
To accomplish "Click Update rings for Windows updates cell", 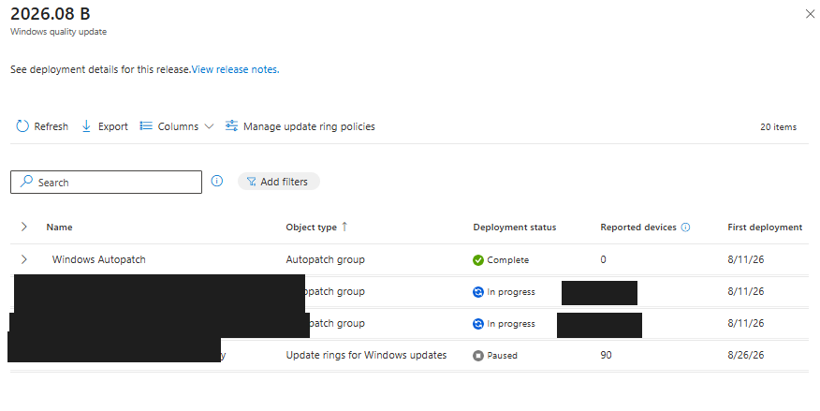I will (x=366, y=355).
